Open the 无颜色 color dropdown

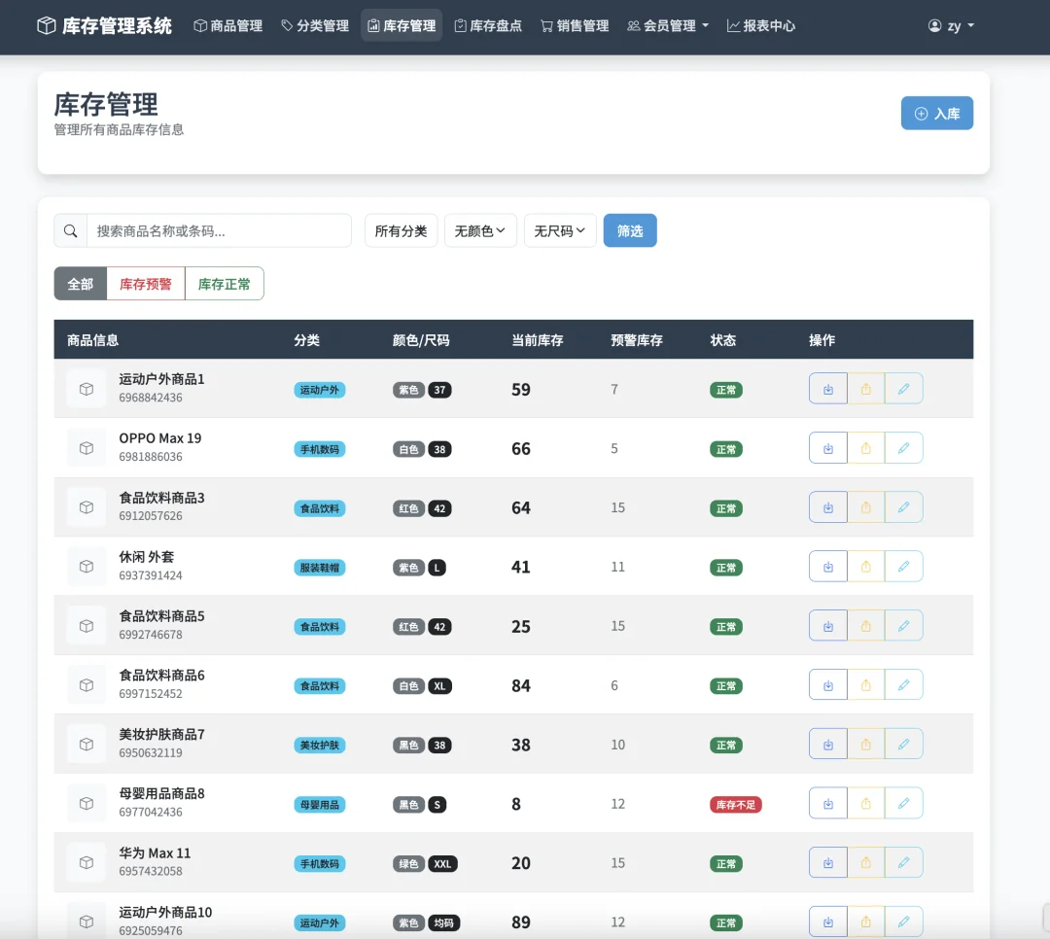tap(480, 231)
